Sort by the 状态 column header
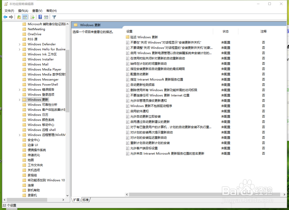289x210 pixels. 226,31
